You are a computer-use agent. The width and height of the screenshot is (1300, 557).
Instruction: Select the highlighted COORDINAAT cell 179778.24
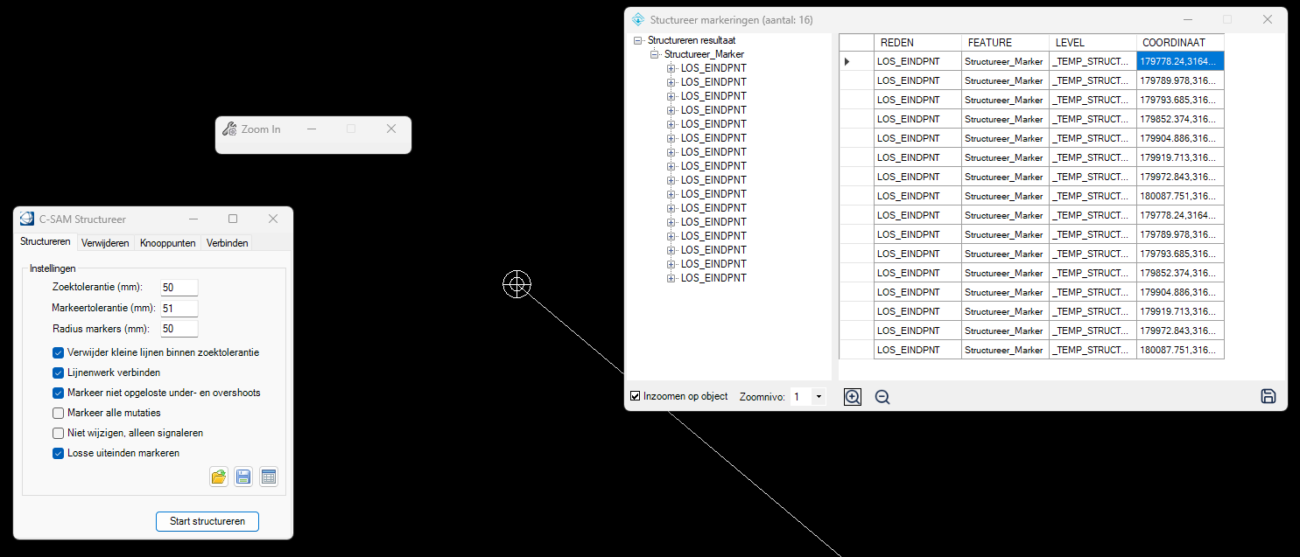tap(1180, 61)
